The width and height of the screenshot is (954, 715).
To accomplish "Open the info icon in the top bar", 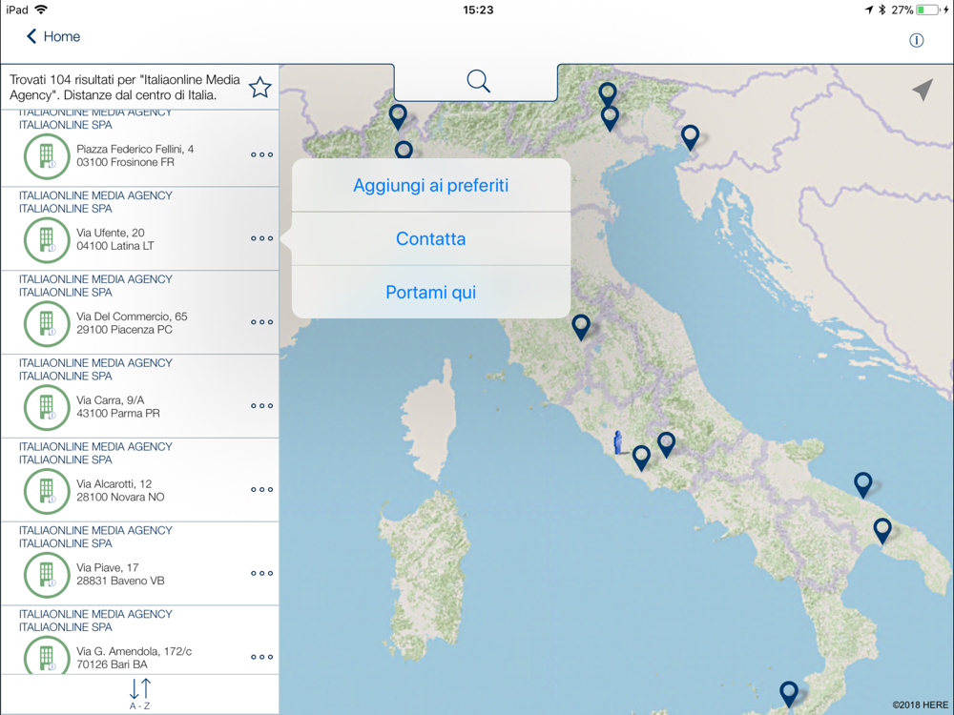I will pos(916,40).
